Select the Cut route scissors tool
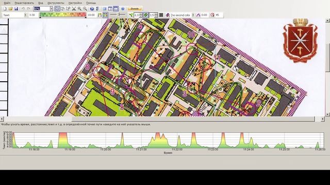The image size is (330, 185). [74, 9]
